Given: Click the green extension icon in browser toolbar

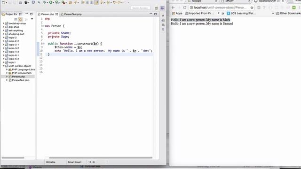Looking at the screenshot, I should (x=293, y=8).
